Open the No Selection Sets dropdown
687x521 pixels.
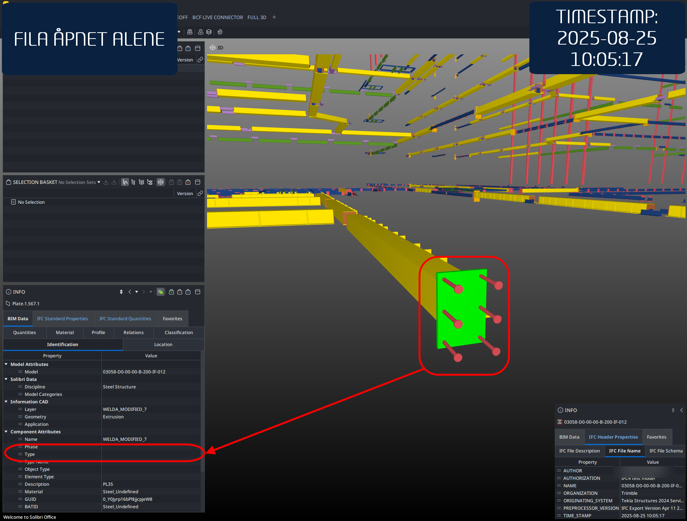click(x=80, y=182)
